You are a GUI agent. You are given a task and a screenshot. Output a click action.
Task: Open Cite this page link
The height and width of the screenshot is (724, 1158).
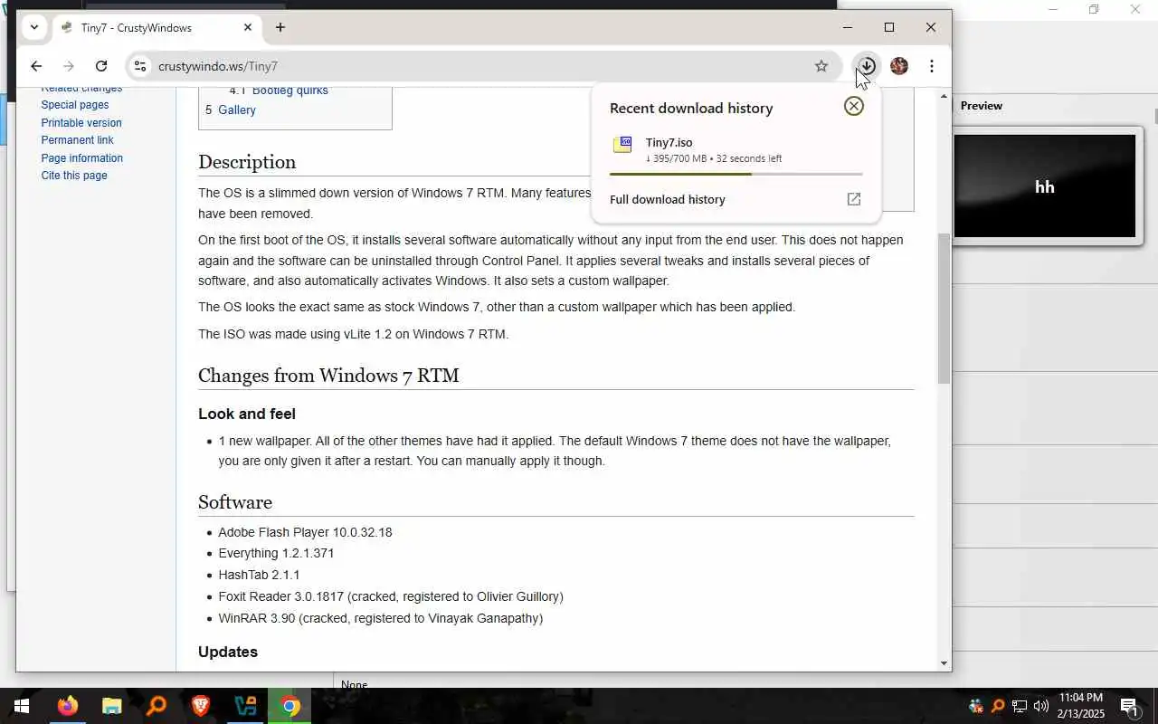[x=74, y=176]
